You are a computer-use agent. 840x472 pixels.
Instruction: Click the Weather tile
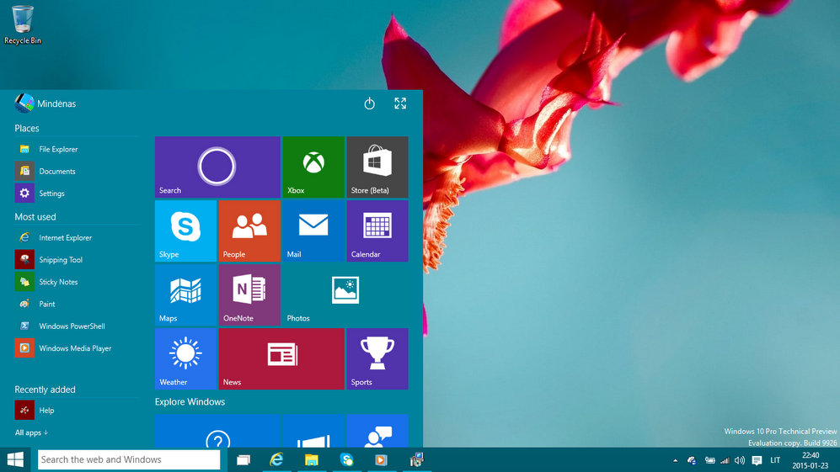click(185, 358)
